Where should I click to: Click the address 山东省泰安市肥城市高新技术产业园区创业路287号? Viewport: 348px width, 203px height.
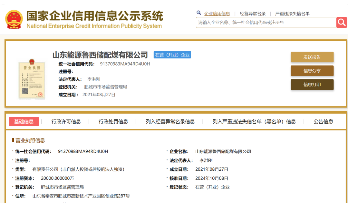81,196
